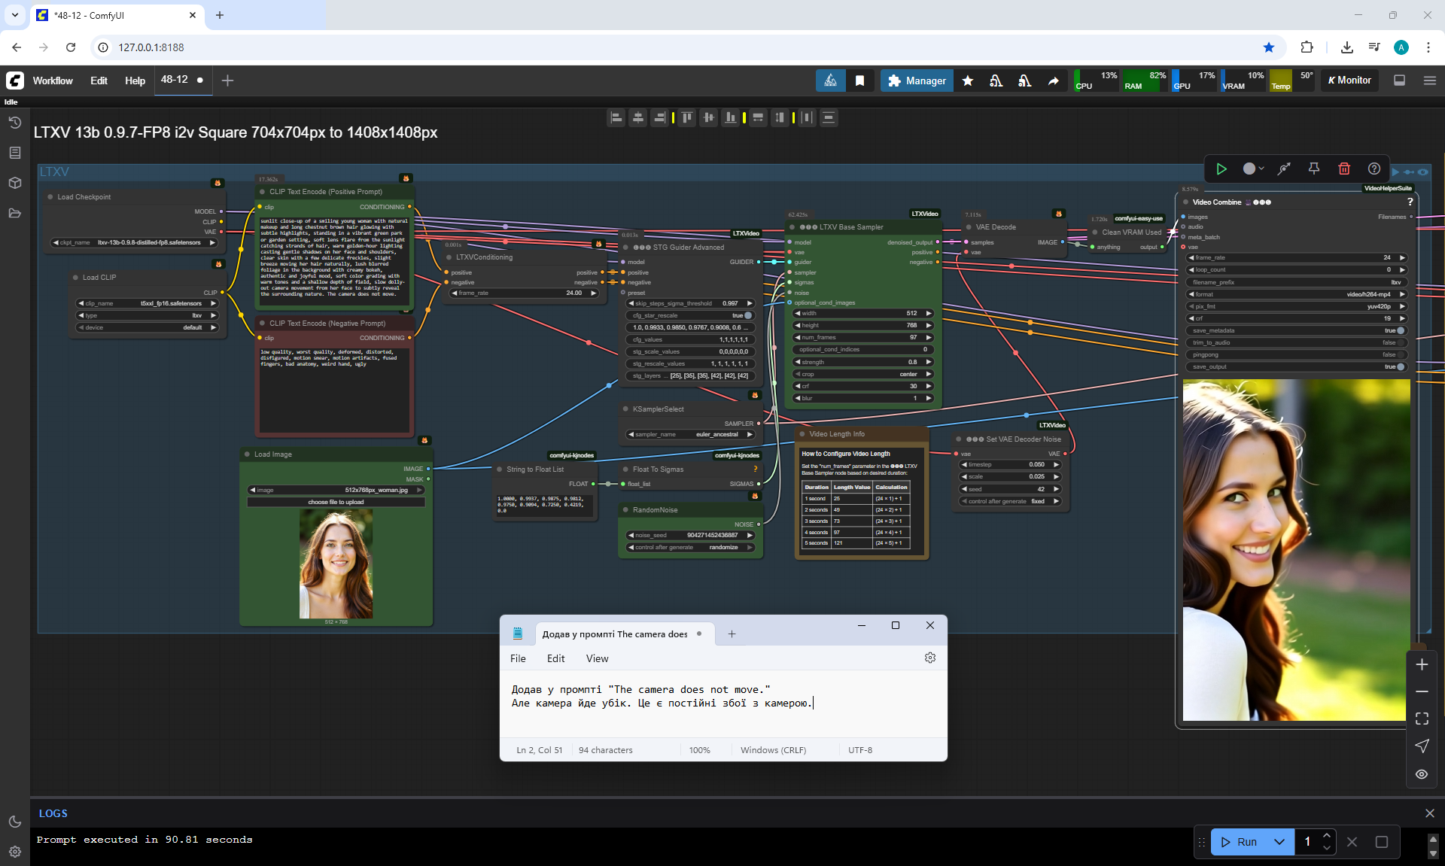This screenshot has height=866, width=1445.
Task: Toggle save_metadata in Video Combine
Action: point(1400,330)
